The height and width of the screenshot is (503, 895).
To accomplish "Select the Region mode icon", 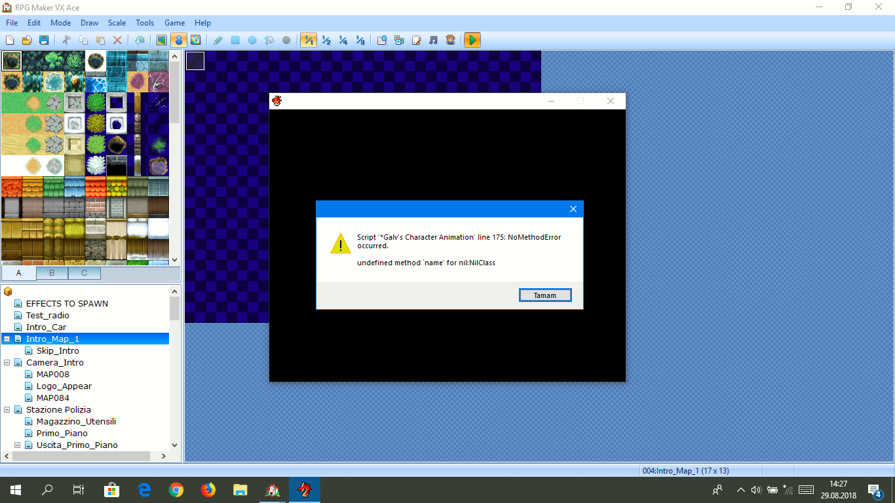I will tap(195, 40).
